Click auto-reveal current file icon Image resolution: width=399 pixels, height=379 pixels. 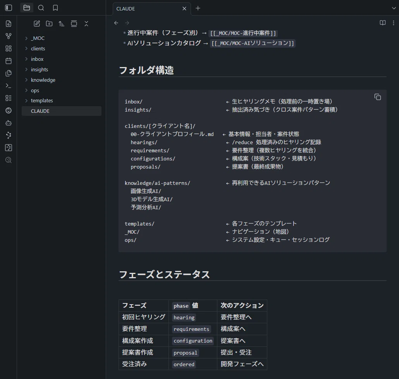coord(74,24)
